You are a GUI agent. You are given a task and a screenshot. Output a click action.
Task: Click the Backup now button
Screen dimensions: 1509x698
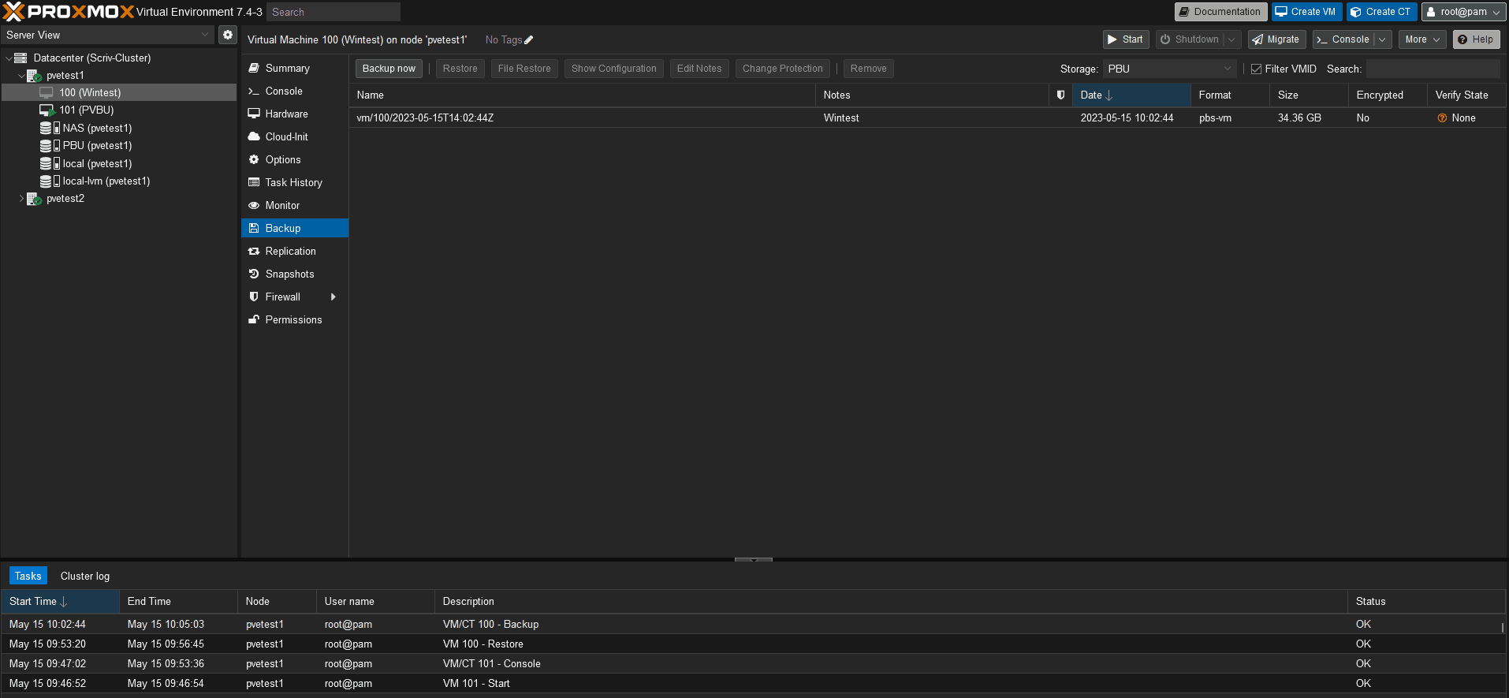[389, 69]
